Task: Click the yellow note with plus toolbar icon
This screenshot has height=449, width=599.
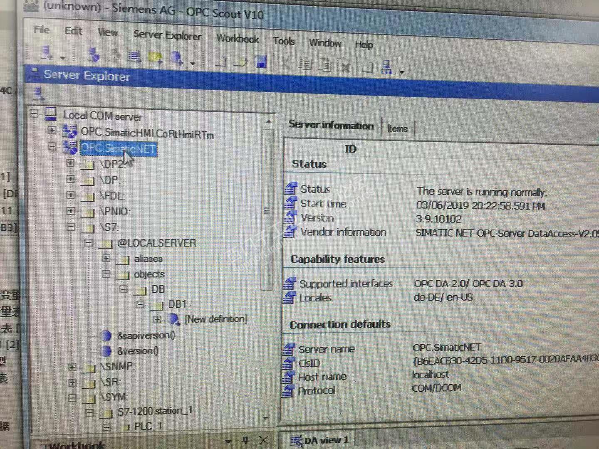Action: click(155, 58)
